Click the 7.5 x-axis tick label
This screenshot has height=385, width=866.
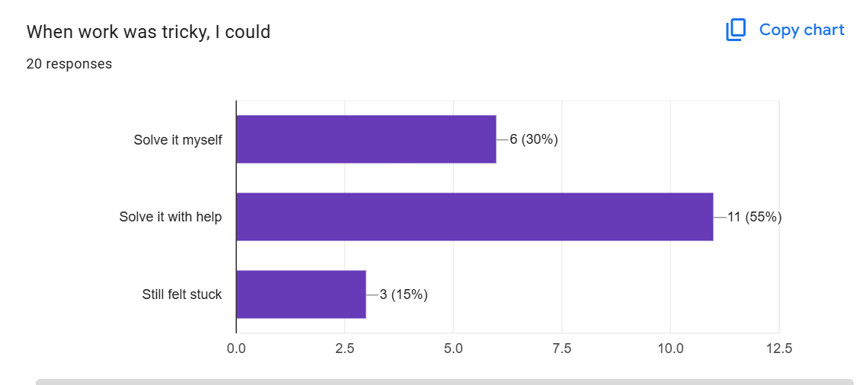pos(562,348)
